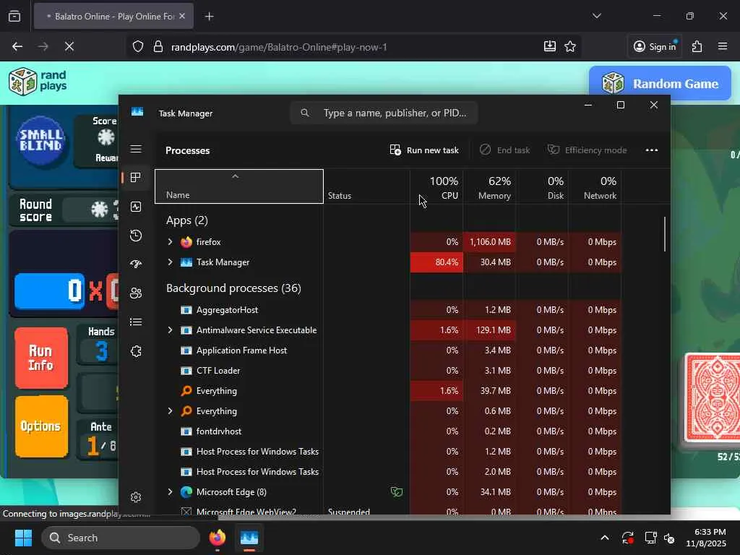The image size is (740, 555).
Task: Open Task Manager navigation hamburger menu
Action: coord(136,149)
